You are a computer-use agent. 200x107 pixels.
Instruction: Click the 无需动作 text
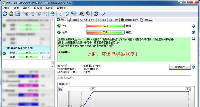tap(64, 52)
